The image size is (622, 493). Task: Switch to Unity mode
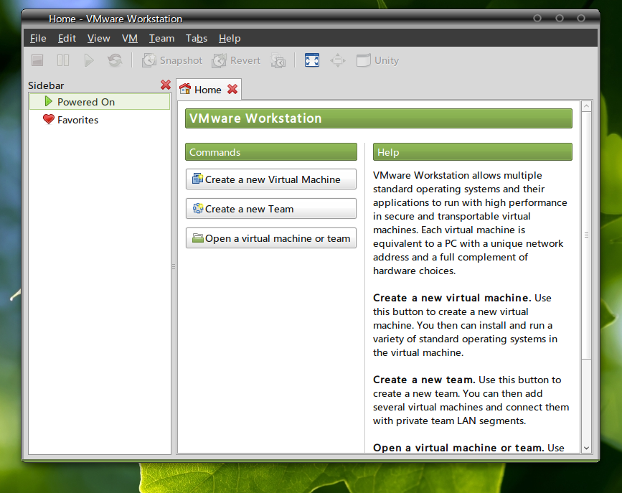377,60
